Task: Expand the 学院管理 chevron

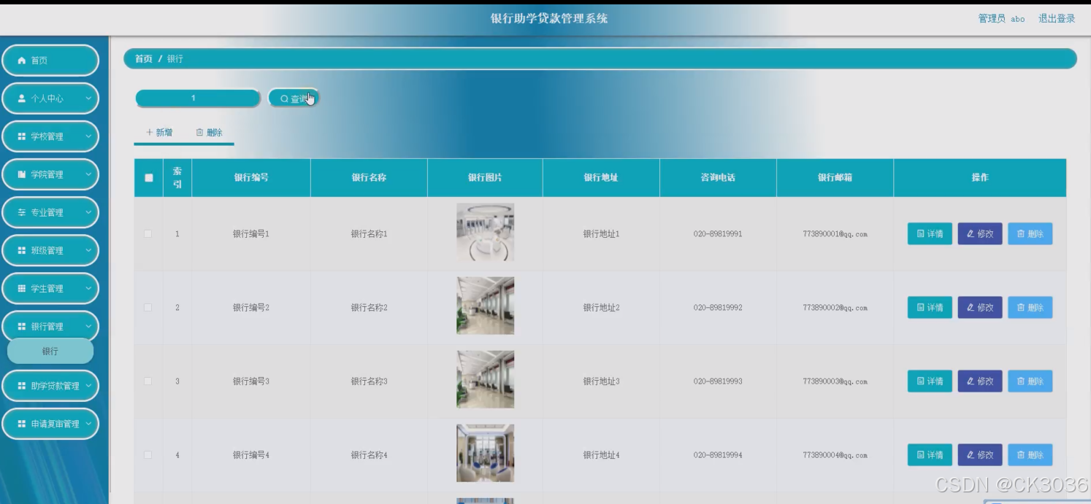Action: (x=88, y=174)
